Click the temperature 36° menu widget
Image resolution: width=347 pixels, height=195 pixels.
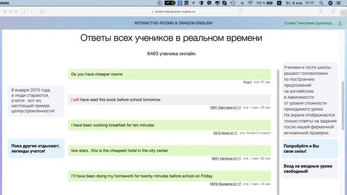pos(170,3)
